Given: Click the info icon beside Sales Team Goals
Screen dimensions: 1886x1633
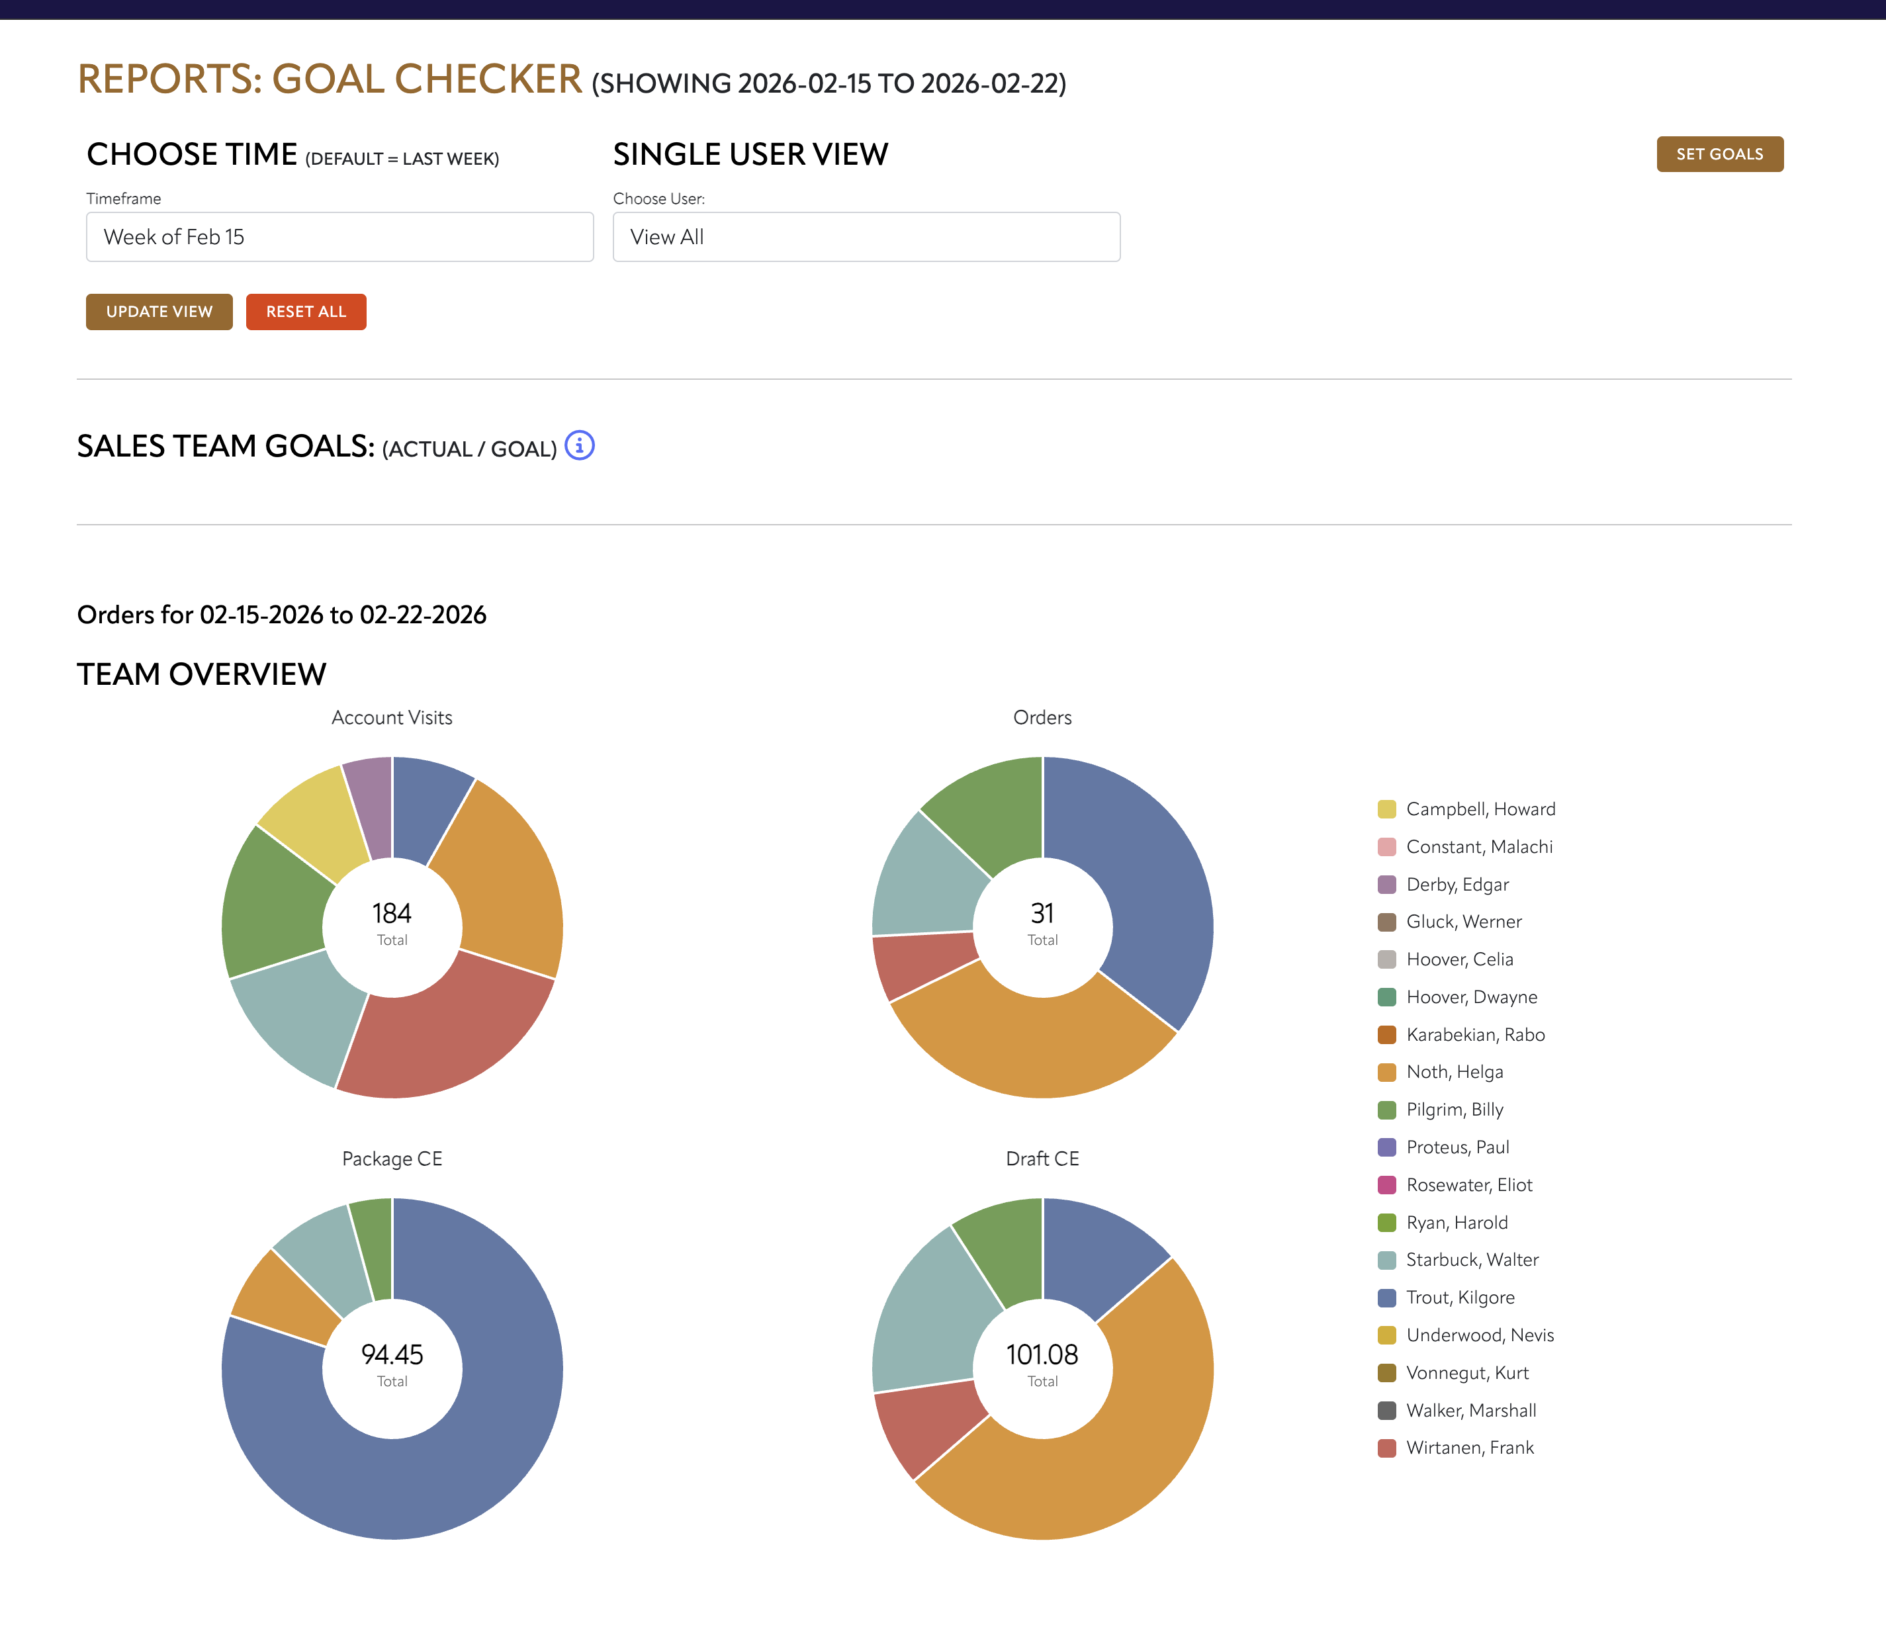Looking at the screenshot, I should pyautogui.click(x=580, y=445).
